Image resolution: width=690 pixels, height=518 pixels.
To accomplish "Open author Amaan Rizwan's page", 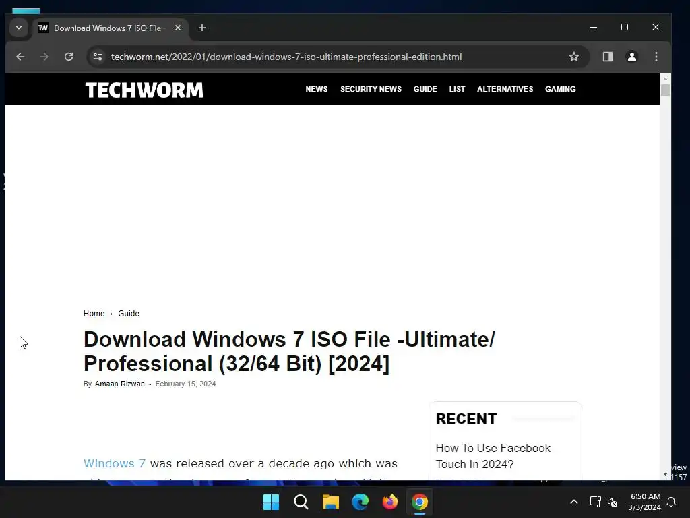I will (x=120, y=384).
